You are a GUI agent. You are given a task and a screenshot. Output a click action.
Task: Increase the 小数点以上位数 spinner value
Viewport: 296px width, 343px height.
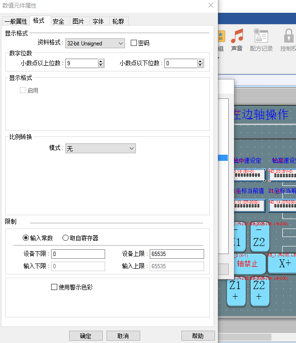coord(101,61)
